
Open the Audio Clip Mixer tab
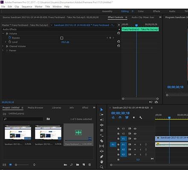(143, 17)
